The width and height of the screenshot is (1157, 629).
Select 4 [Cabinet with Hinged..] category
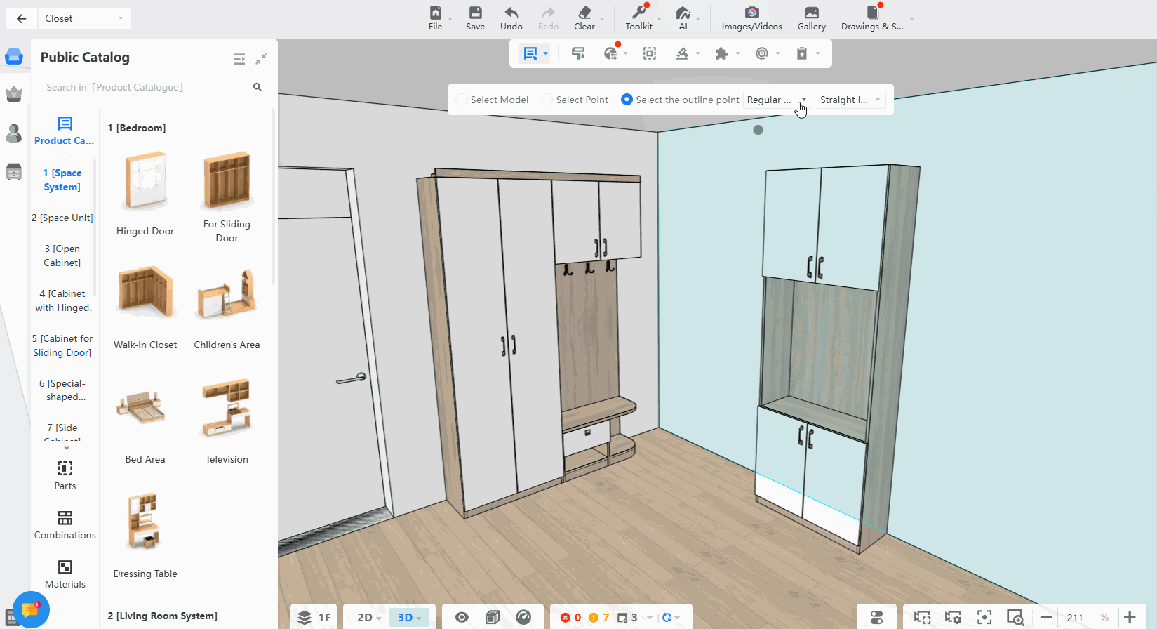pyautogui.click(x=63, y=300)
